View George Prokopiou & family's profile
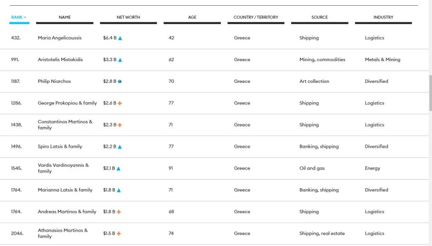Screen dimensions: 432x246 tap(67, 103)
